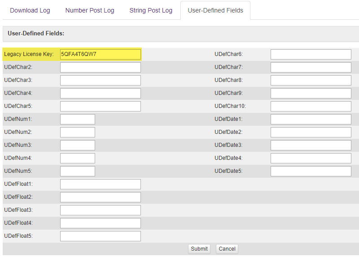Focus the Legacy License Key field
This screenshot has height=257, width=359.
click(x=101, y=54)
